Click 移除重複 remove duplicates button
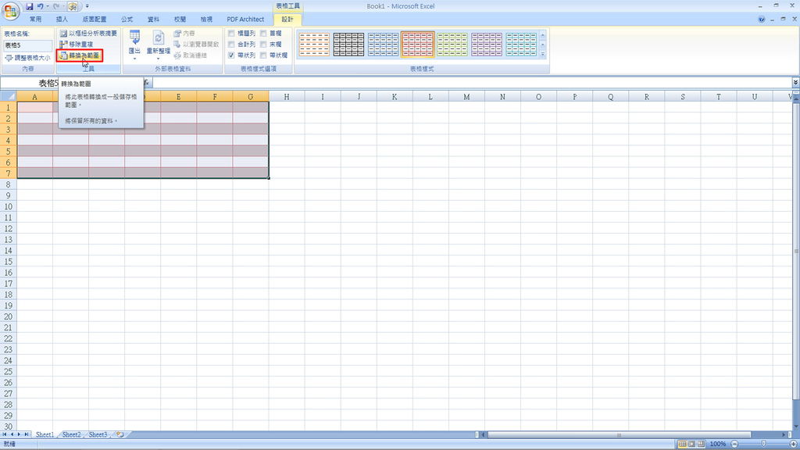Screen dimensions: 800x450 click(76, 45)
